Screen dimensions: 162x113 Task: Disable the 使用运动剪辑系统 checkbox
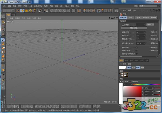[137, 54]
